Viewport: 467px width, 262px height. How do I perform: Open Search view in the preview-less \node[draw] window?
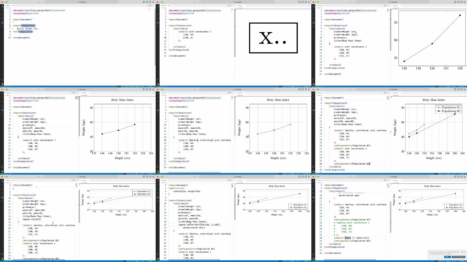pos(2,10)
